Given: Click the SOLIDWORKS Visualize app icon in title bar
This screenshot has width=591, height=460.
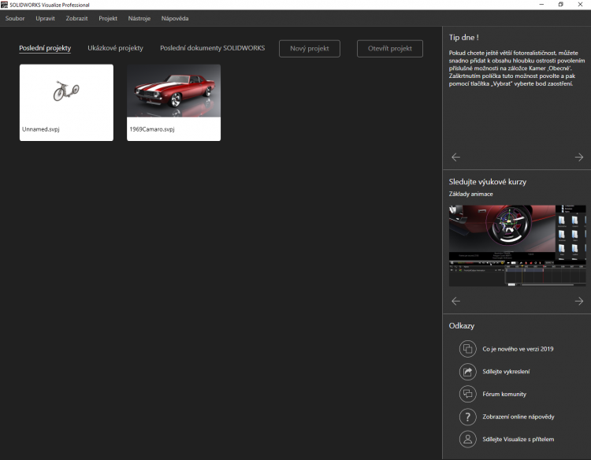Looking at the screenshot, I should (x=4, y=5).
